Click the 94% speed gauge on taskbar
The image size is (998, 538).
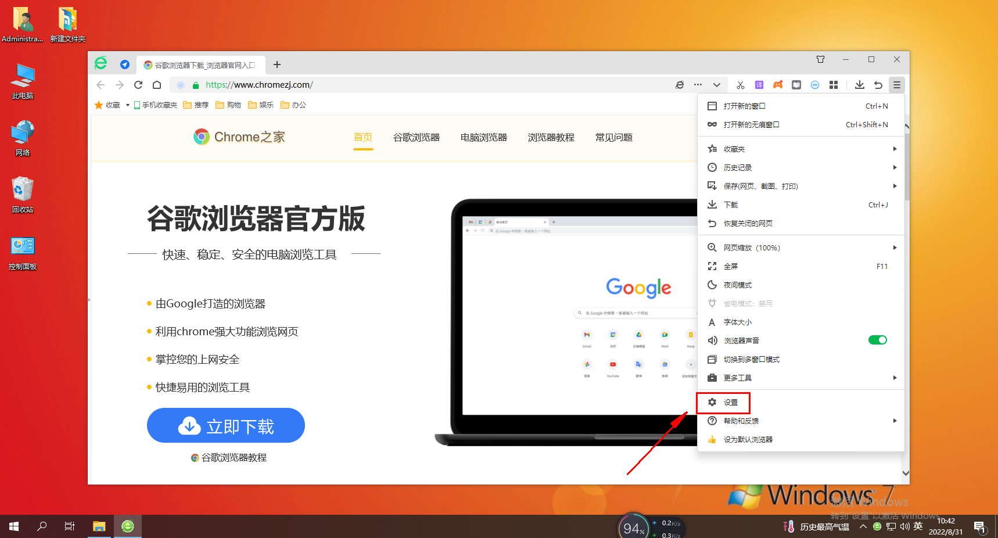point(633,526)
